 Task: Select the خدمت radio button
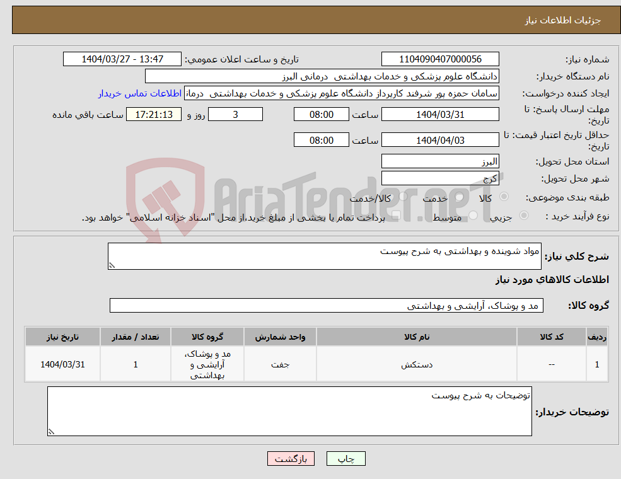tap(459, 197)
